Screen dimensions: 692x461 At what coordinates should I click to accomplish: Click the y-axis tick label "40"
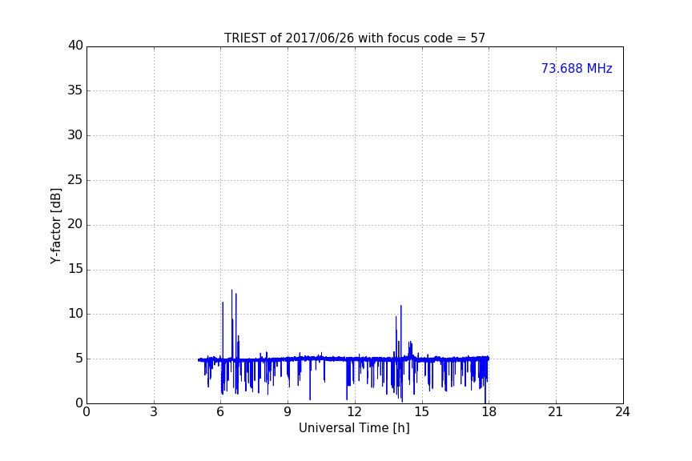75,46
